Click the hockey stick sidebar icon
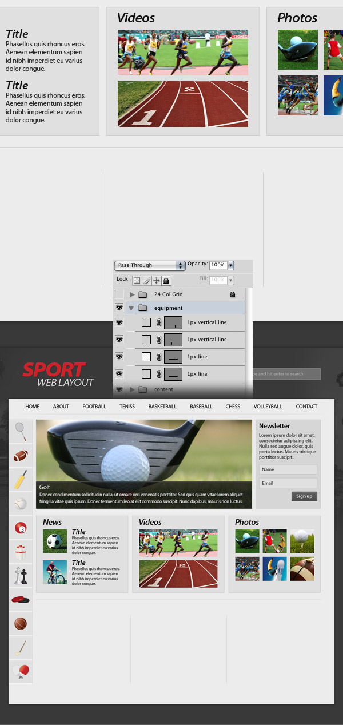Viewport: 343px width, 725px height. (20, 647)
